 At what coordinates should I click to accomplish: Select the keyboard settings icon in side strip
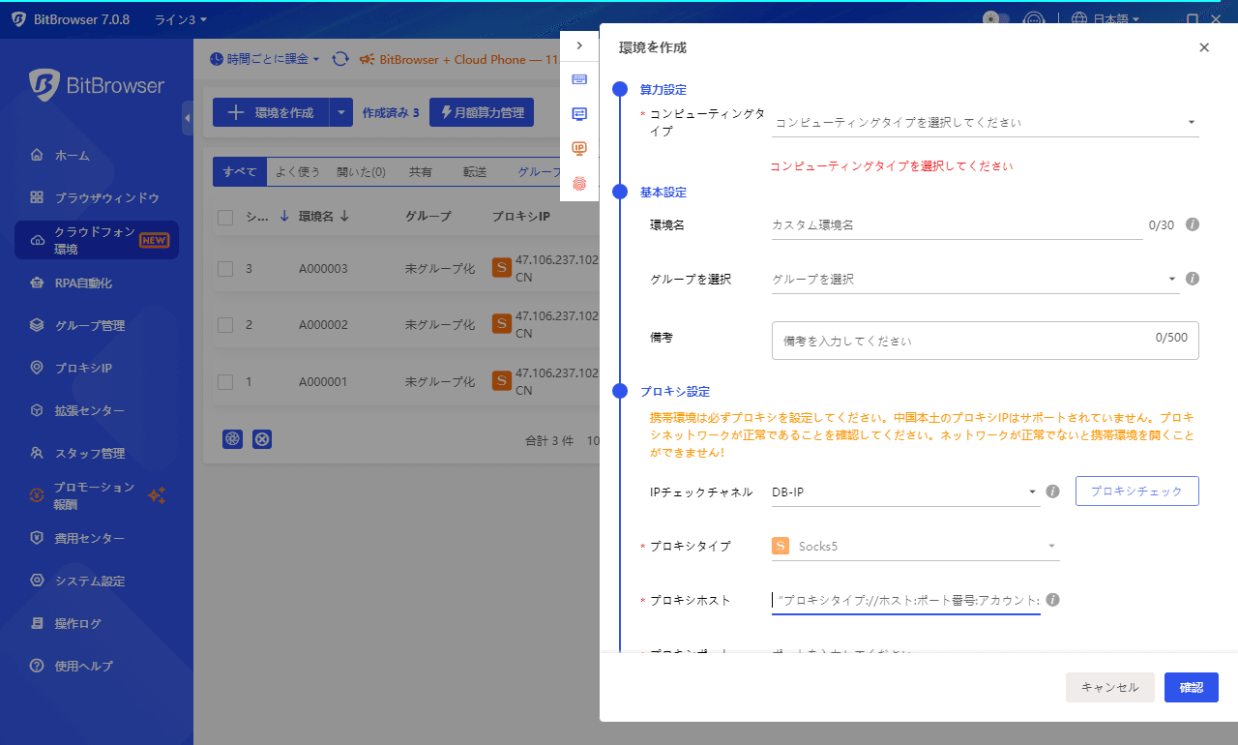579,79
